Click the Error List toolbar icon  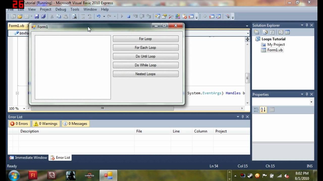point(184,16)
